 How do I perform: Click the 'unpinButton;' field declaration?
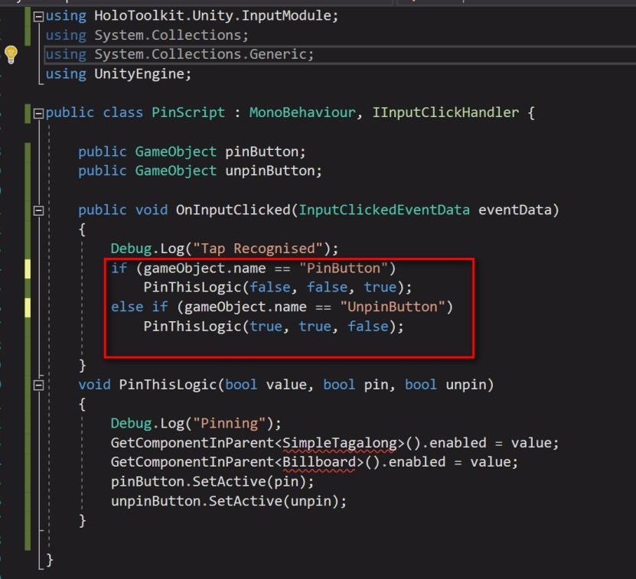(x=274, y=171)
